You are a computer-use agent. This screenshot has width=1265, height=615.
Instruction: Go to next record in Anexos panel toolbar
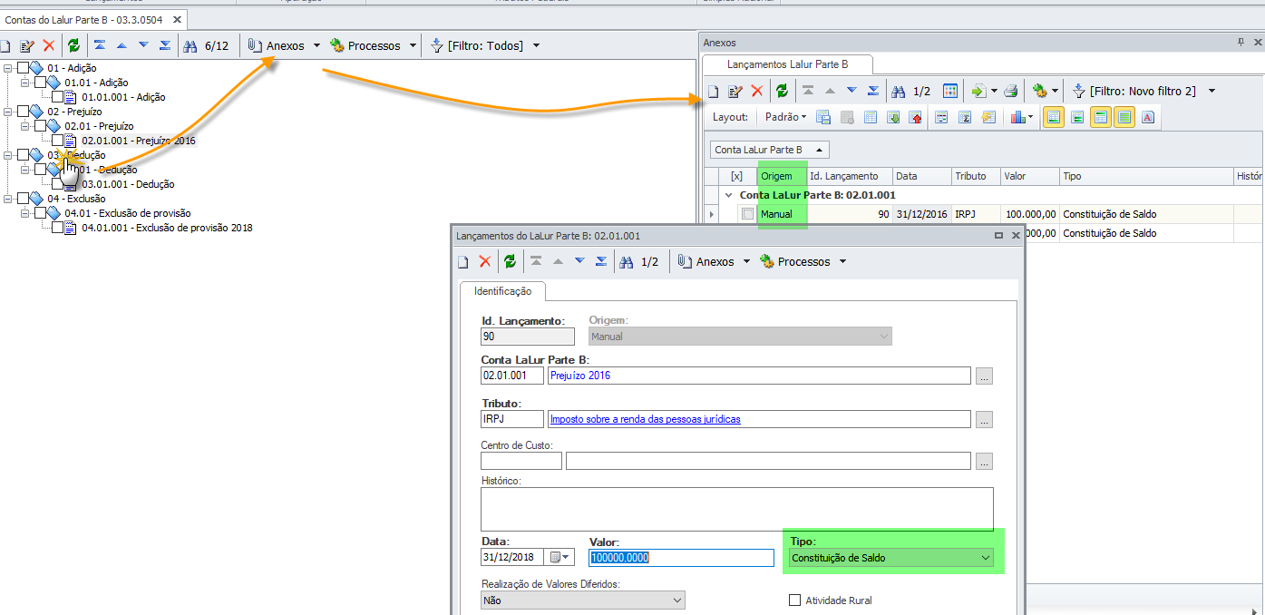point(851,91)
